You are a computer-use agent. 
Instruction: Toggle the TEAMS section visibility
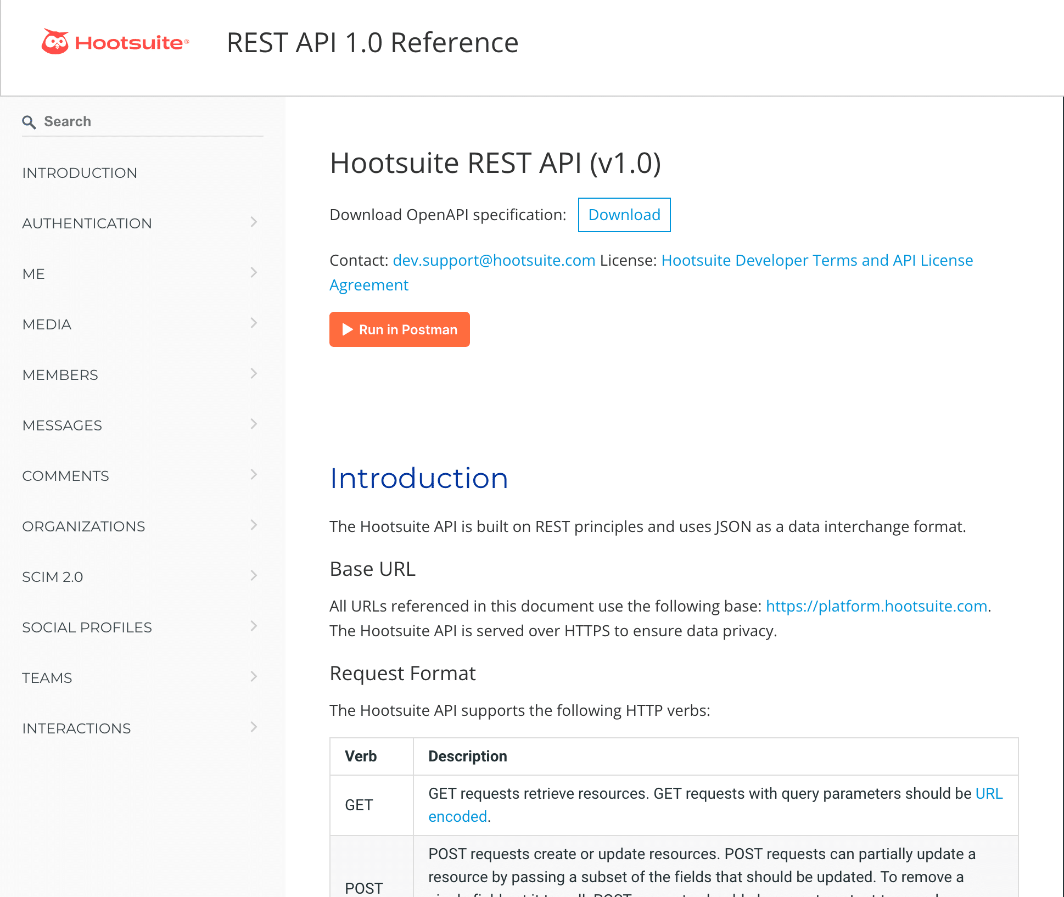(252, 677)
